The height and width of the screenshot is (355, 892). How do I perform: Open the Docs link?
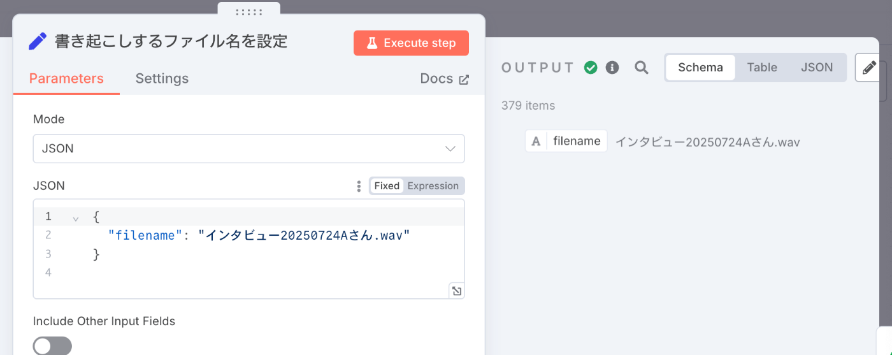445,78
